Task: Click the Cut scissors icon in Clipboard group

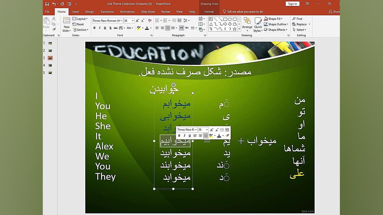Action: 54,19
